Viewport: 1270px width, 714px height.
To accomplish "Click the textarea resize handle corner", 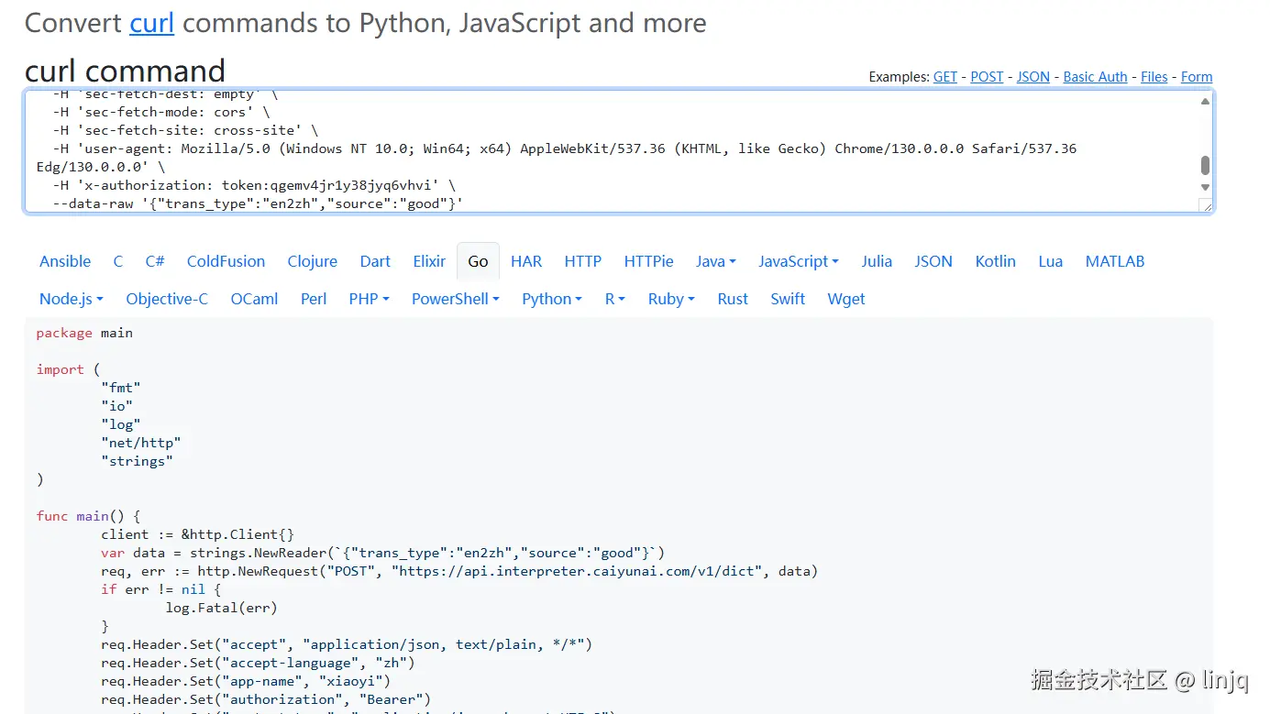I will [1206, 205].
